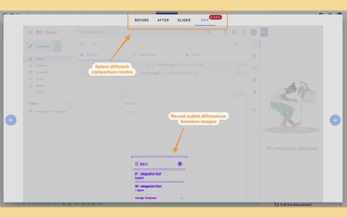Open the Gmail help icon

pos(225,32)
